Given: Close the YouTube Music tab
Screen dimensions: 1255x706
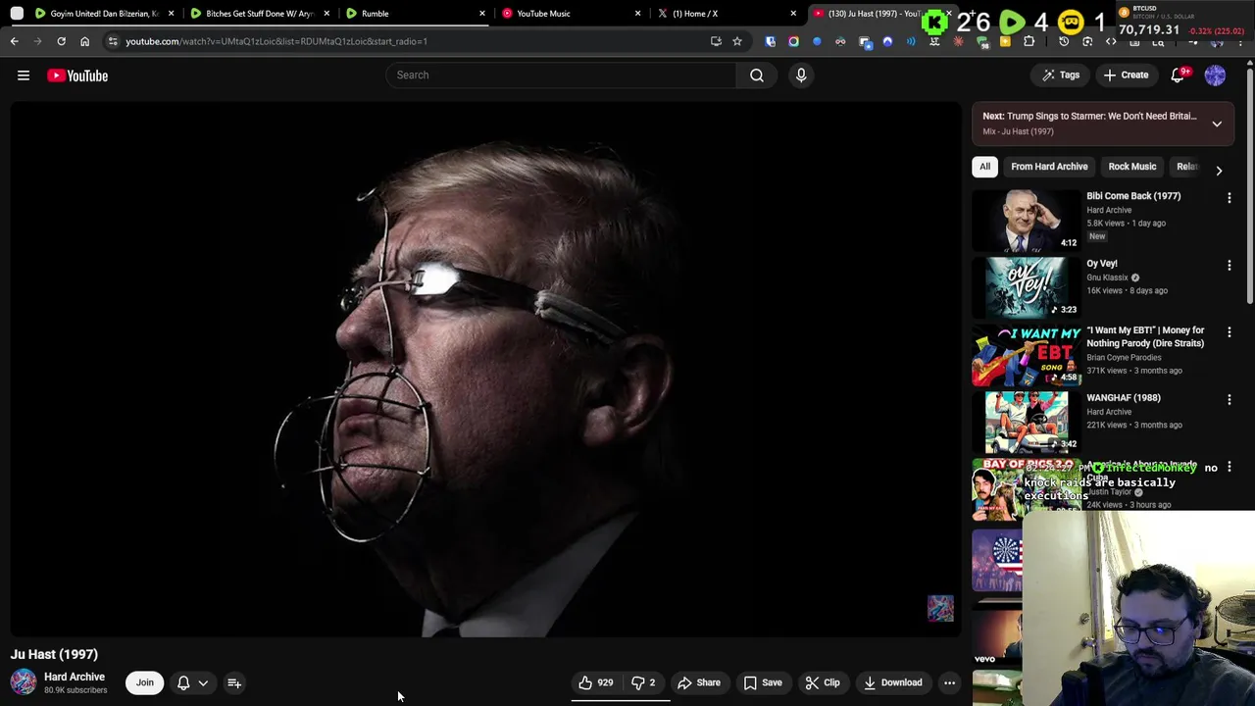Looking at the screenshot, I should (638, 14).
